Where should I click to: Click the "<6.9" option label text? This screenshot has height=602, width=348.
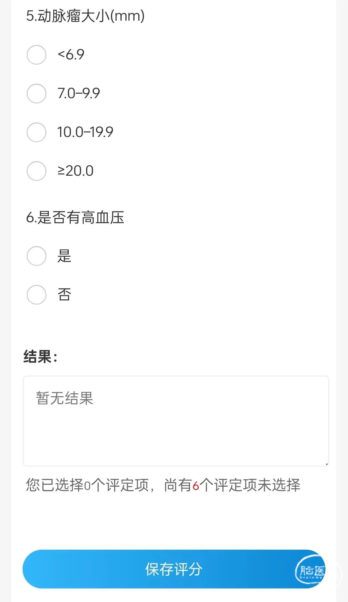[x=71, y=55]
